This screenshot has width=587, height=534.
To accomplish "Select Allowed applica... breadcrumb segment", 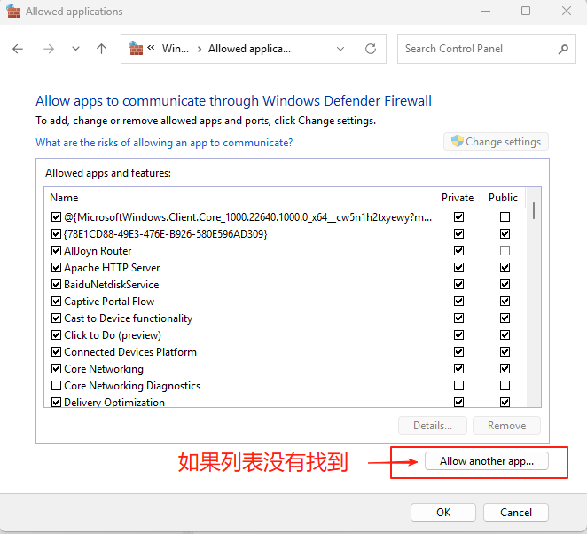I will point(249,49).
